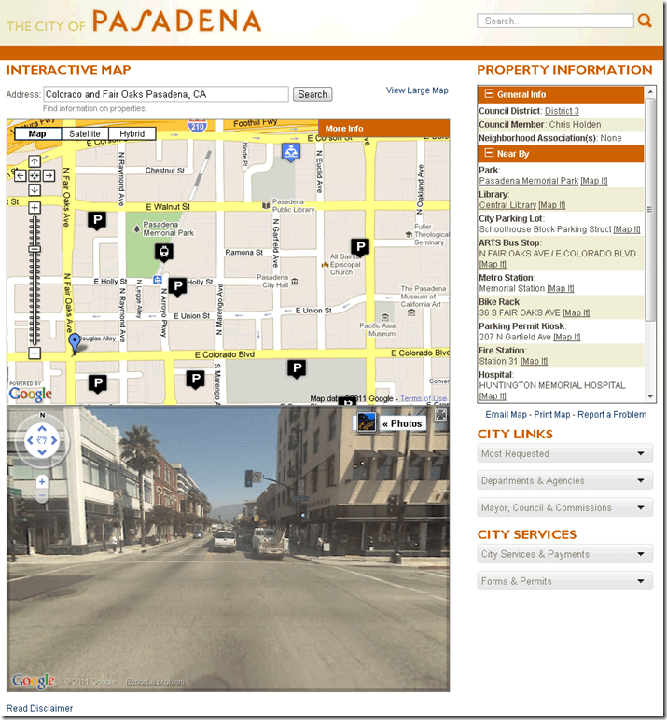Collapse the Near By section

pyautogui.click(x=489, y=153)
